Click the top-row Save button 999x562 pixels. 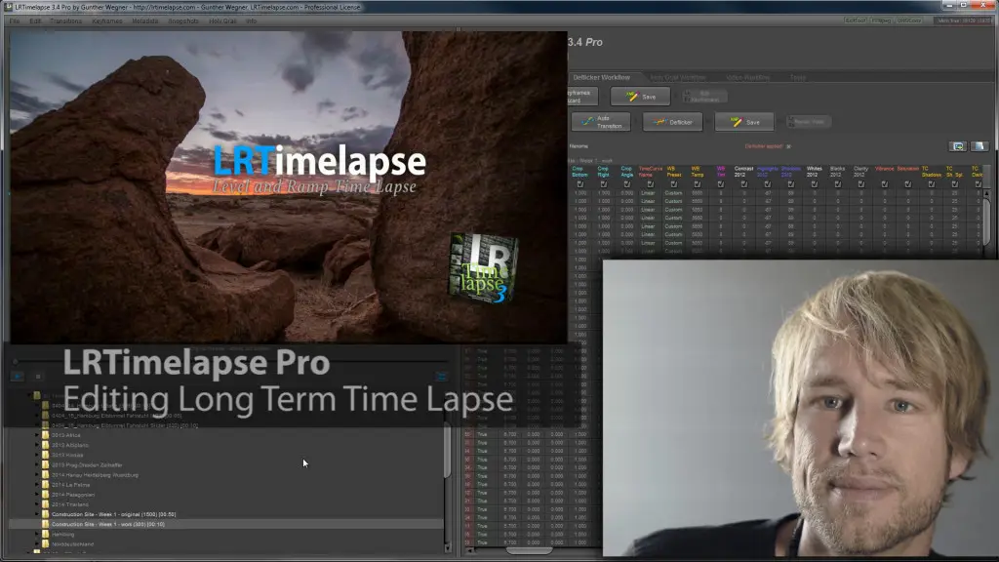pyautogui.click(x=640, y=97)
